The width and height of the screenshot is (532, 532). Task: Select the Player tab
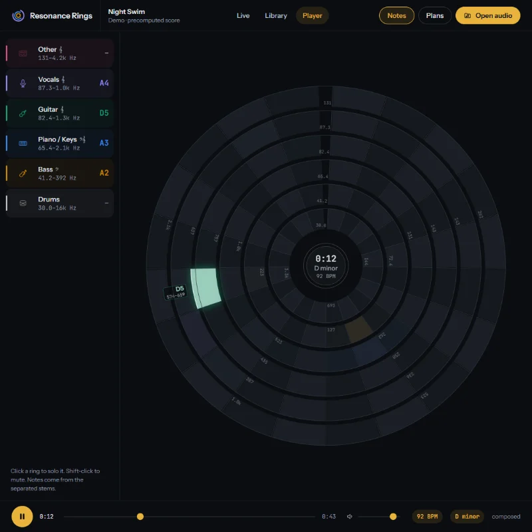point(312,15)
